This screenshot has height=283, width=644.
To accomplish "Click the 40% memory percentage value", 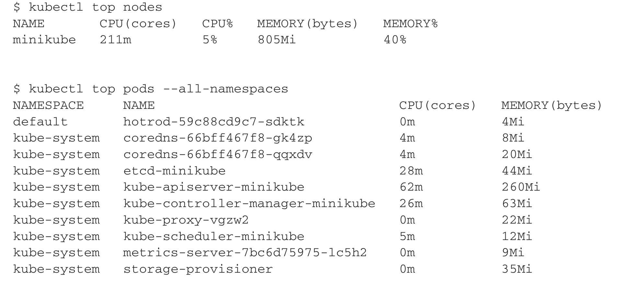I will 395,40.
